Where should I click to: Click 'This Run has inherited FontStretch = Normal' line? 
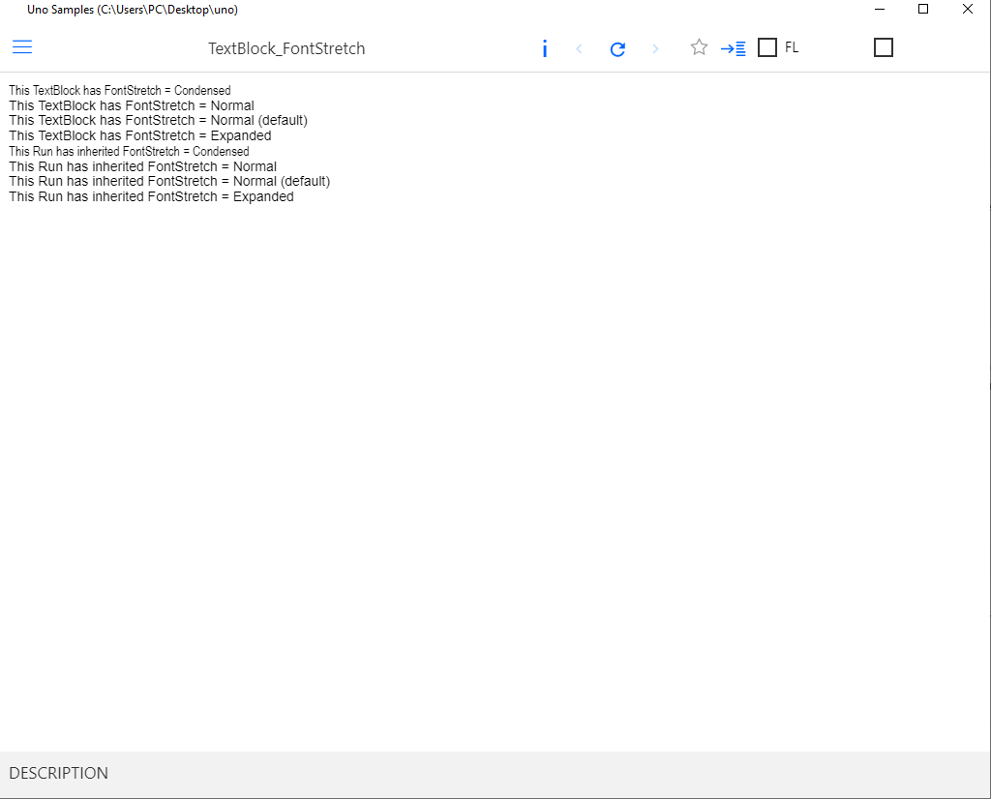pyautogui.click(x=143, y=166)
